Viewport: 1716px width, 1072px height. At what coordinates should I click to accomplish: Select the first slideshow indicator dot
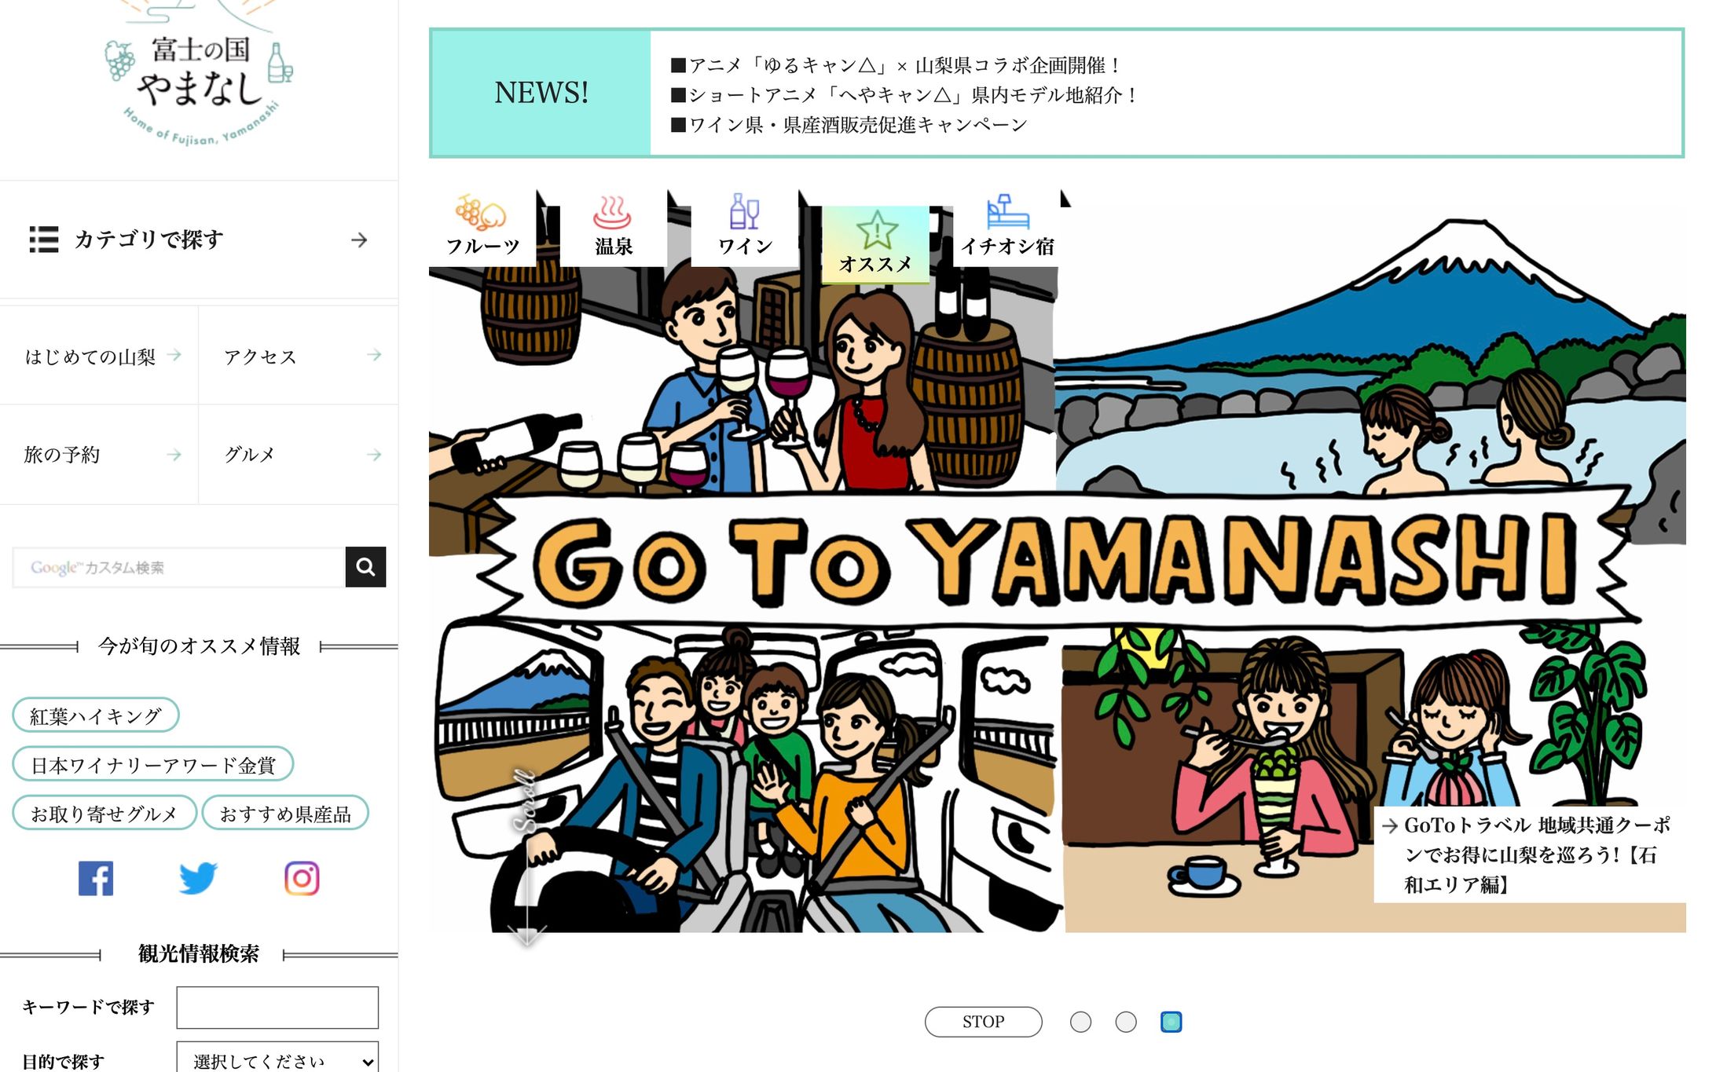click(x=1080, y=1022)
